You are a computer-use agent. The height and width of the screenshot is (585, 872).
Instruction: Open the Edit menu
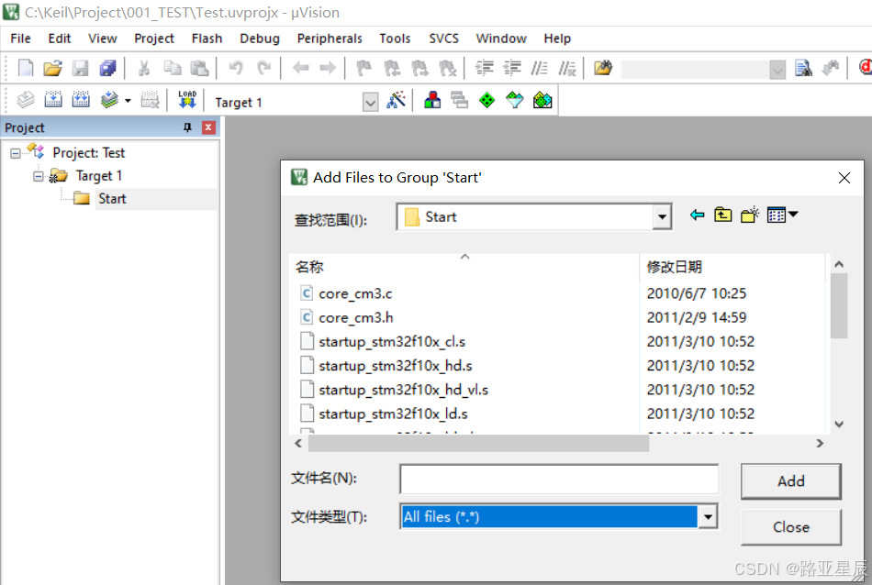tap(60, 39)
